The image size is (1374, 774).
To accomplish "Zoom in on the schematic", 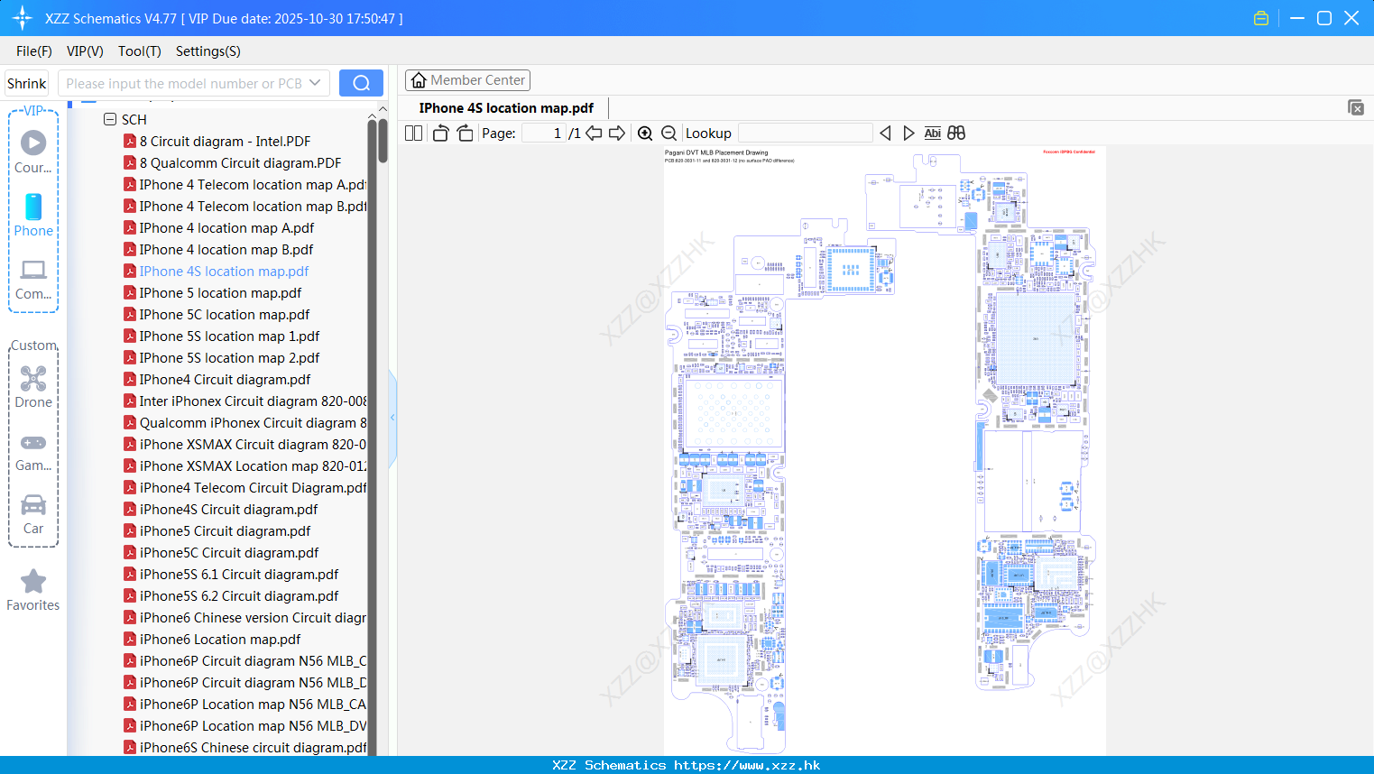I will click(x=645, y=134).
